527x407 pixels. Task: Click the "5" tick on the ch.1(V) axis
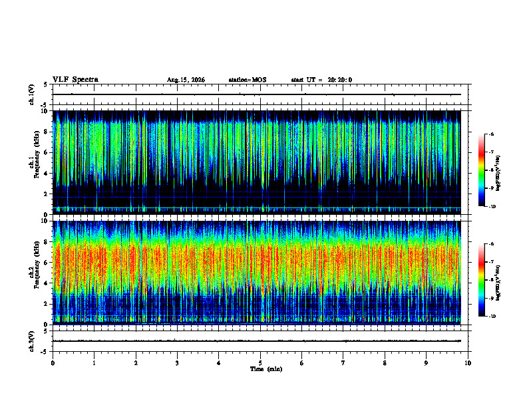tap(45, 84)
